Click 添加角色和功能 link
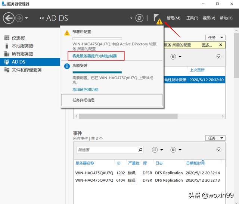 [x=86, y=89]
